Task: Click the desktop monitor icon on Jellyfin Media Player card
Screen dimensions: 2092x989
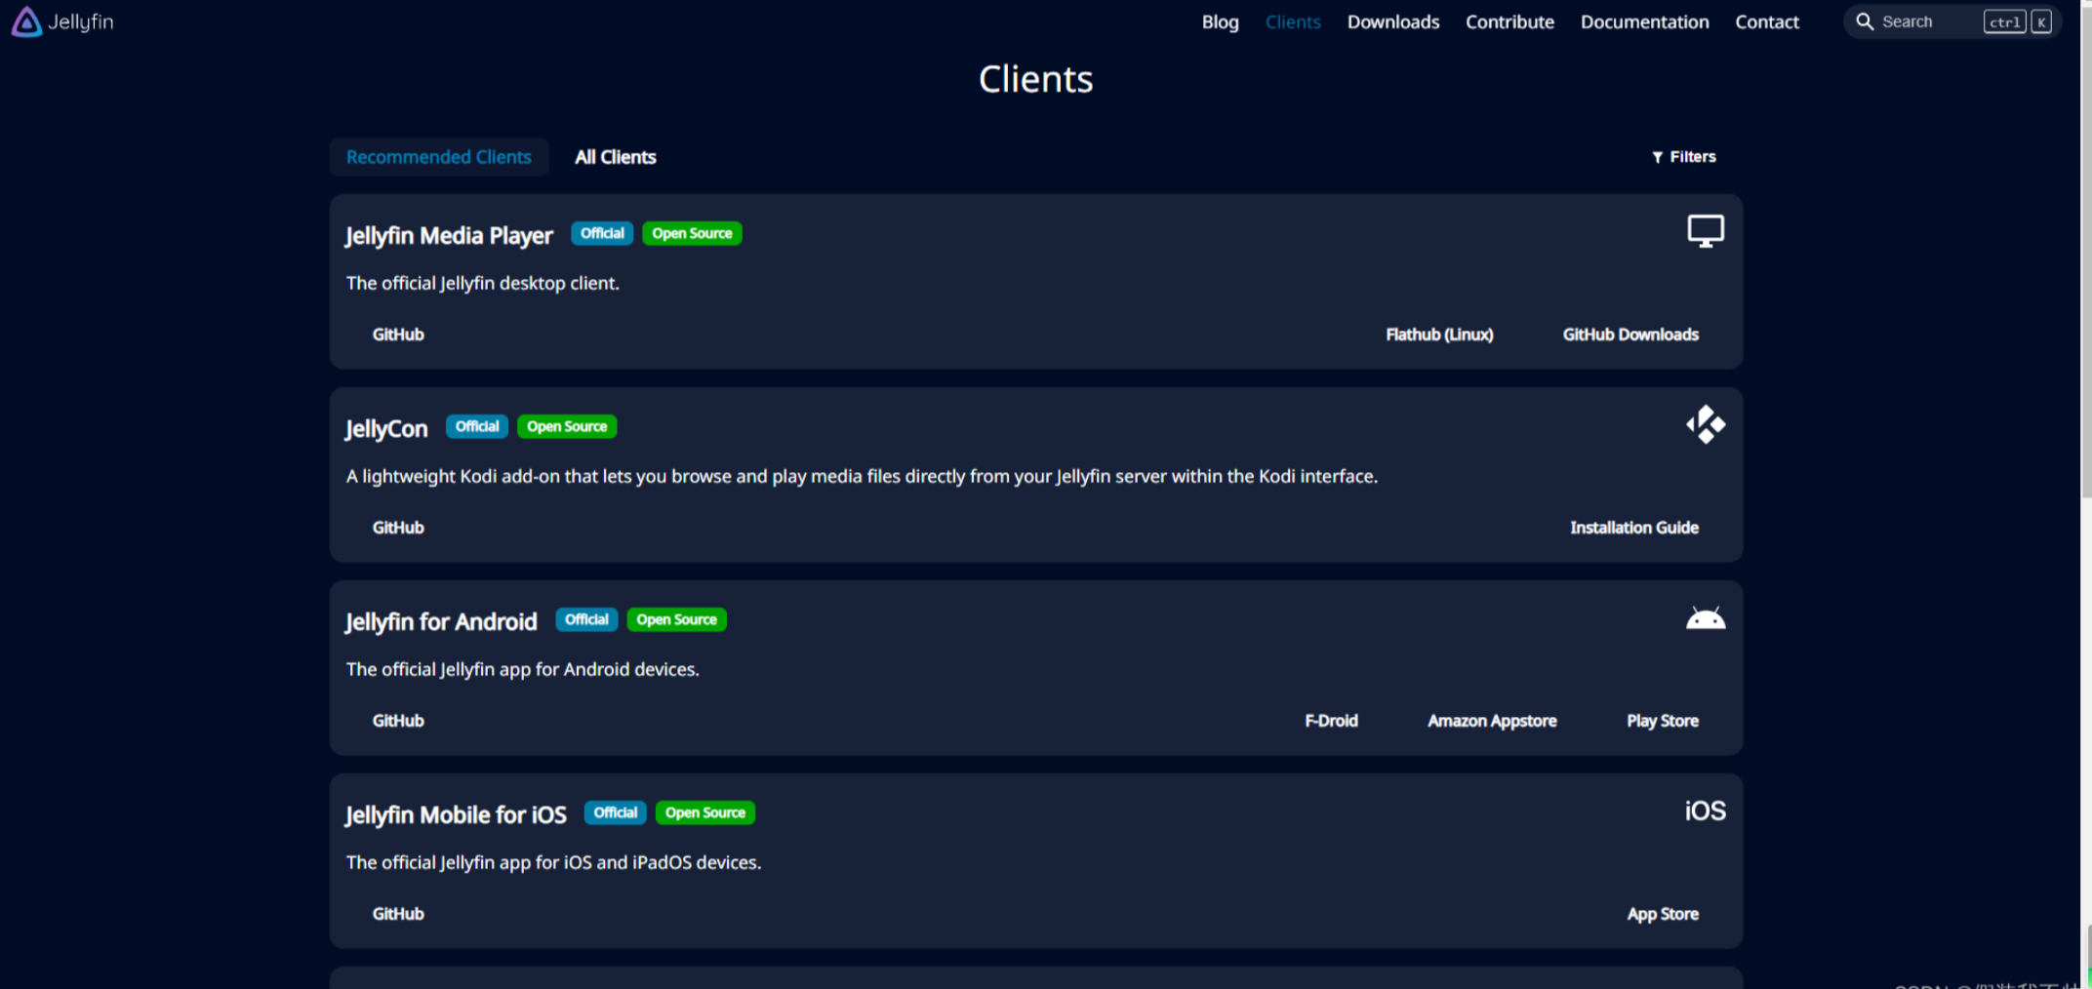Action: (x=1705, y=231)
